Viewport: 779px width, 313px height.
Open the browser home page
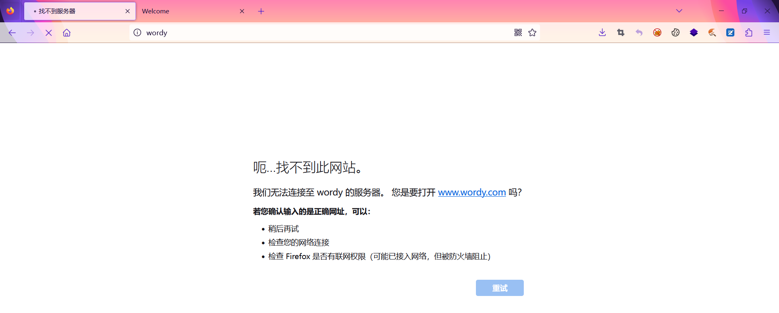point(67,33)
